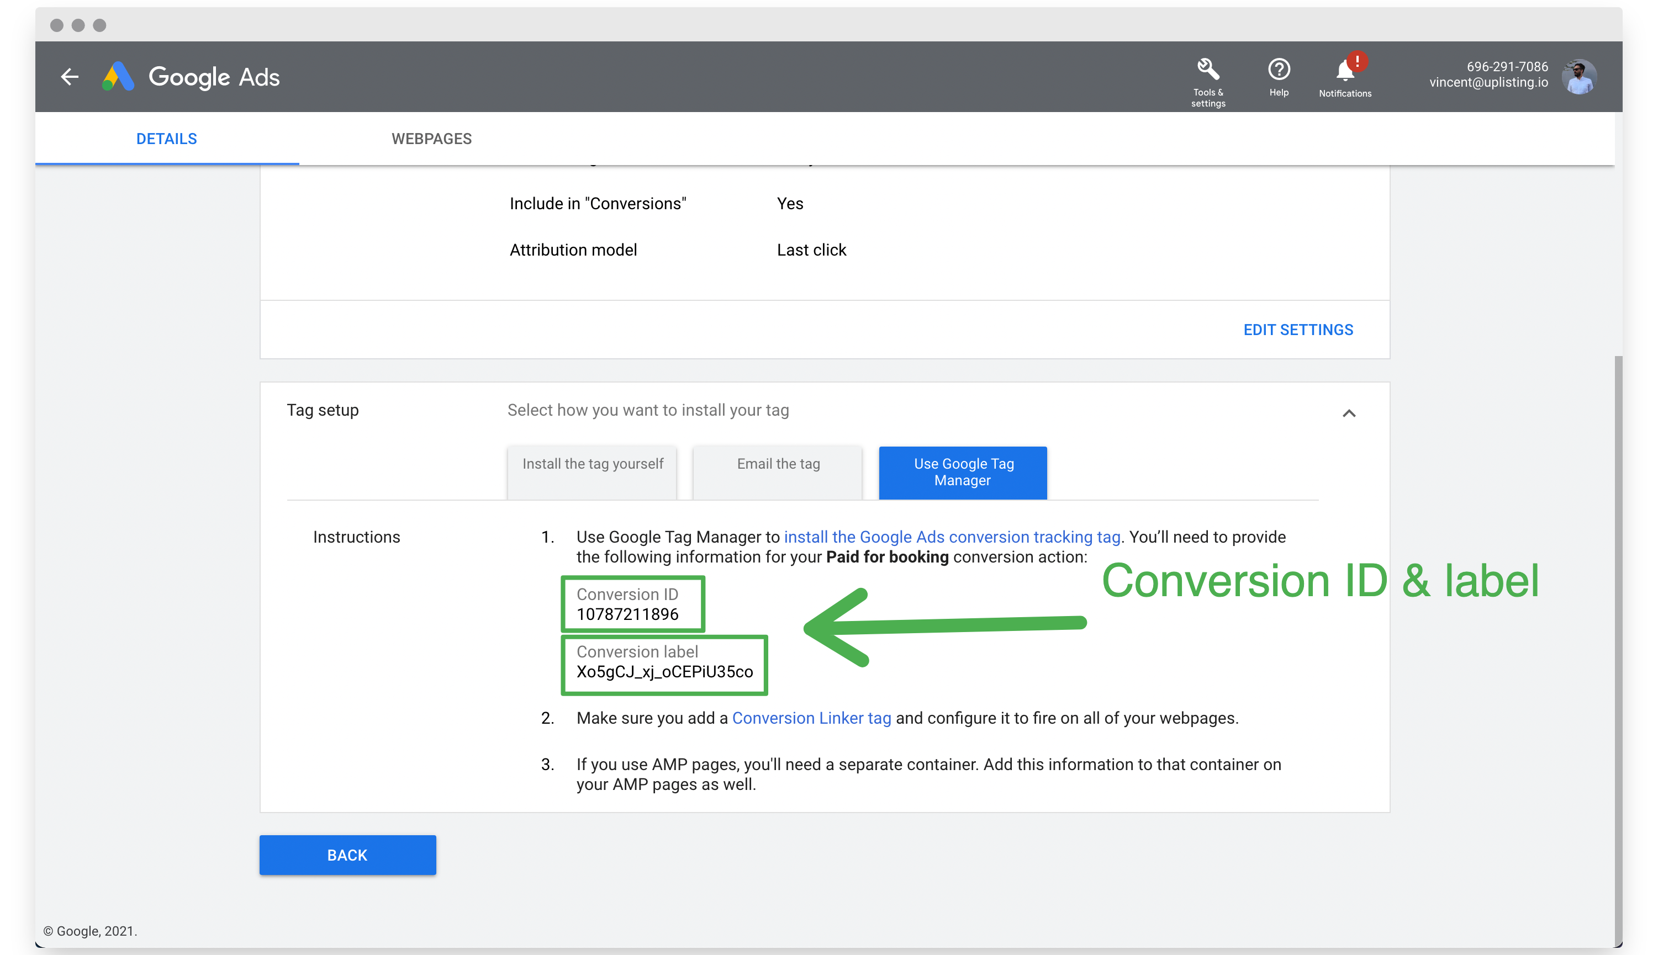Open the Conversion Linker tag link
This screenshot has width=1658, height=955.
(812, 718)
